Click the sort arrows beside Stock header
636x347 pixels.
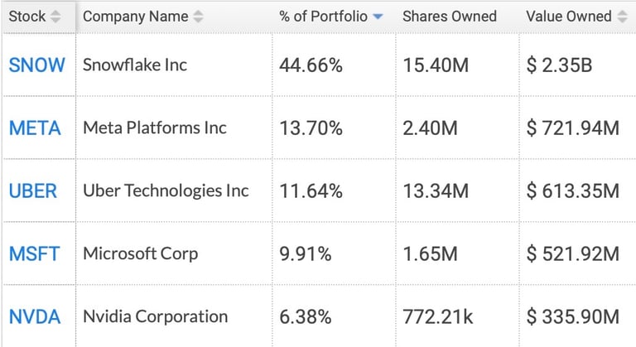click(55, 17)
